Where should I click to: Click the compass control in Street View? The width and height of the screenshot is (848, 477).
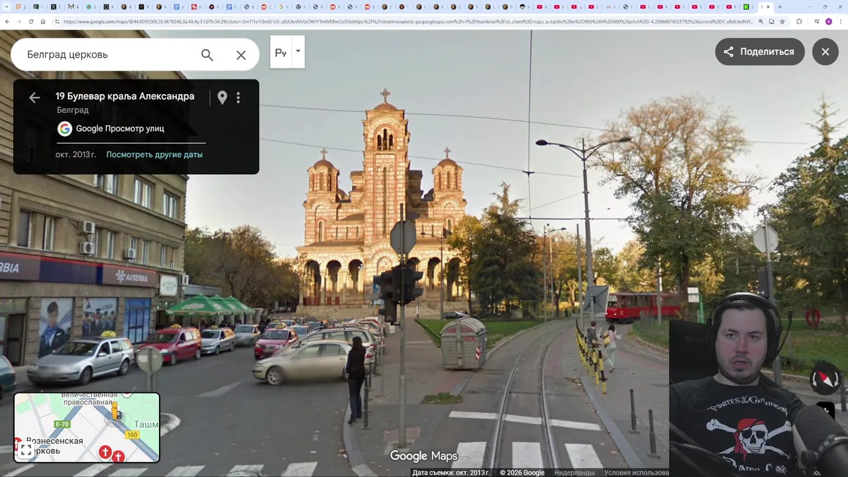(826, 380)
